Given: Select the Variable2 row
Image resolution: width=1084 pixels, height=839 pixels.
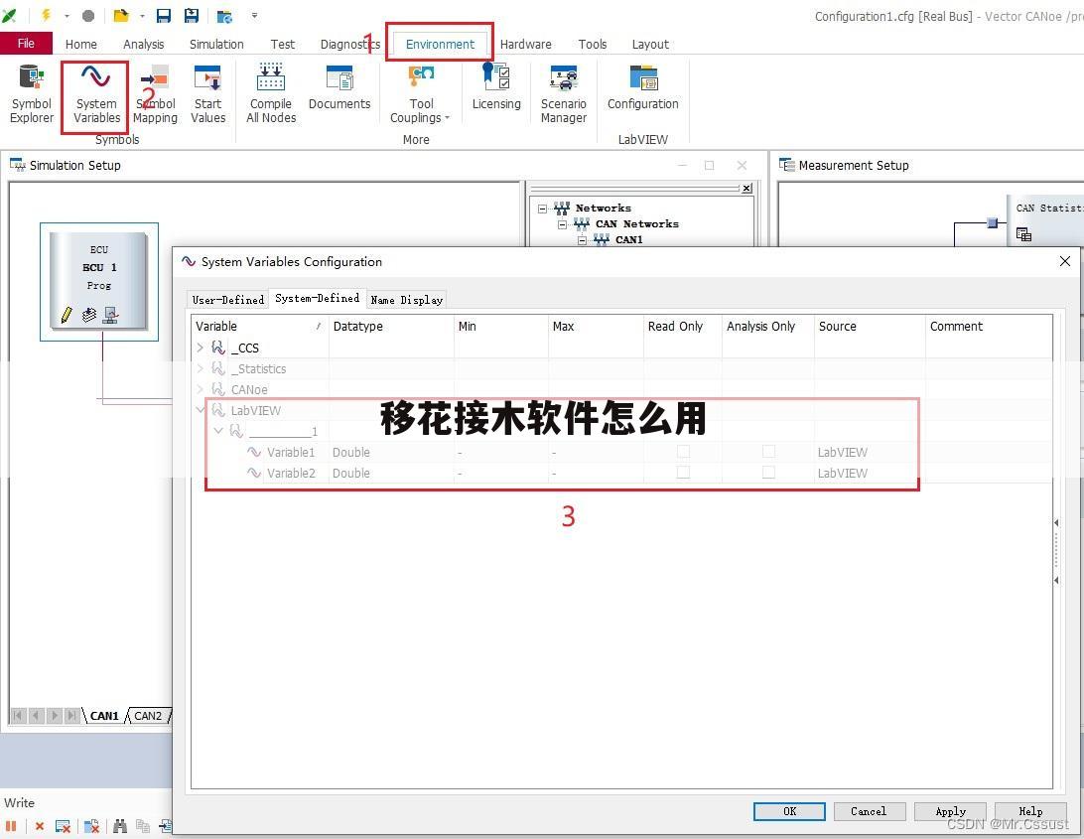Looking at the screenshot, I should [622, 473].
